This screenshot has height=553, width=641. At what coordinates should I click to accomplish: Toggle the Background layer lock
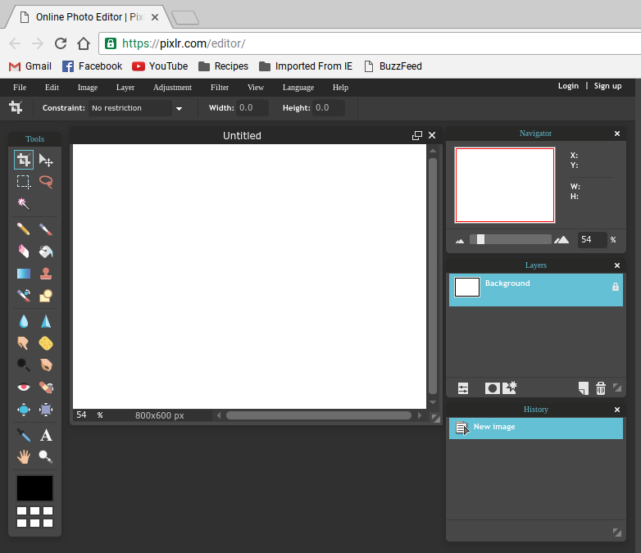click(x=616, y=287)
